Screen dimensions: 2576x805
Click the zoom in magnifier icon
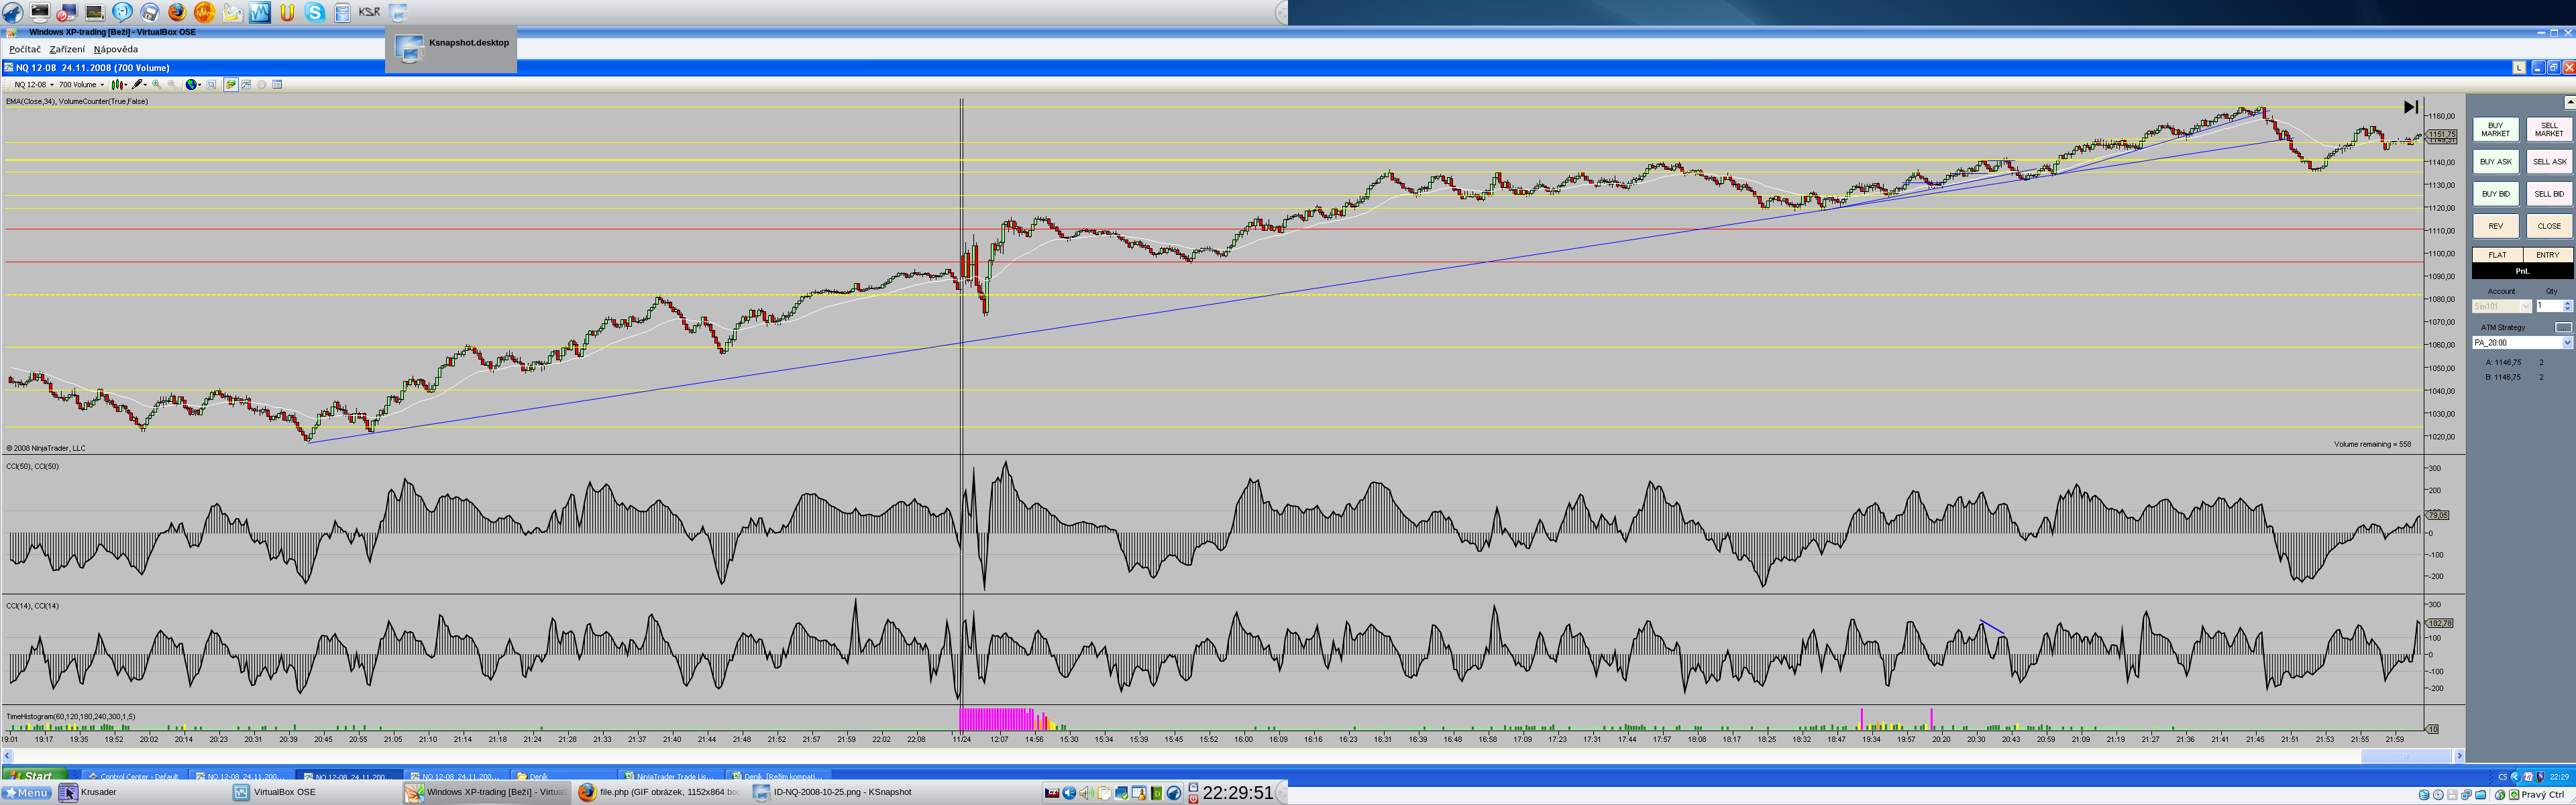pos(156,85)
